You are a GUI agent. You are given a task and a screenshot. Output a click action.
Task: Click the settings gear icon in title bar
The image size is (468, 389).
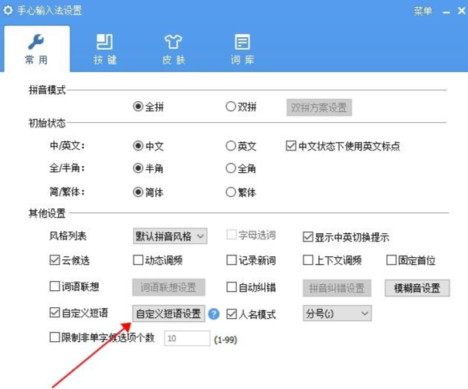coord(8,11)
